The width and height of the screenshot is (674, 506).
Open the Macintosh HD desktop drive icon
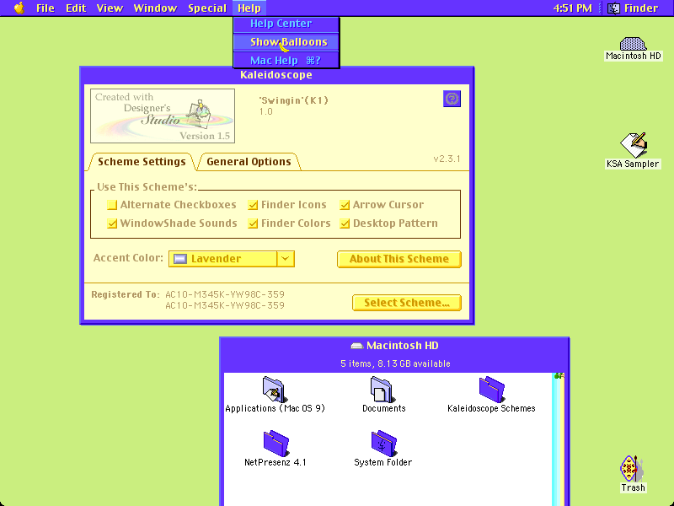tap(633, 44)
